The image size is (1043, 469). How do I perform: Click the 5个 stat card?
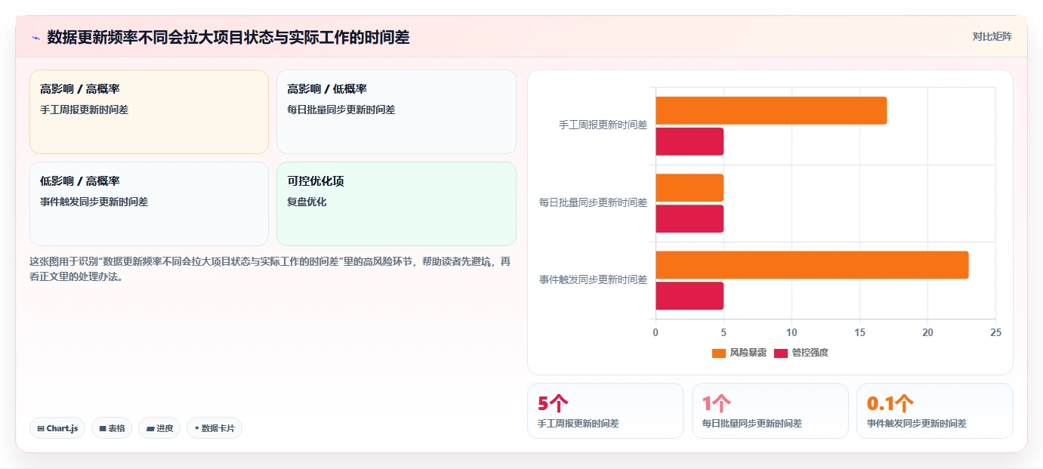click(x=606, y=411)
